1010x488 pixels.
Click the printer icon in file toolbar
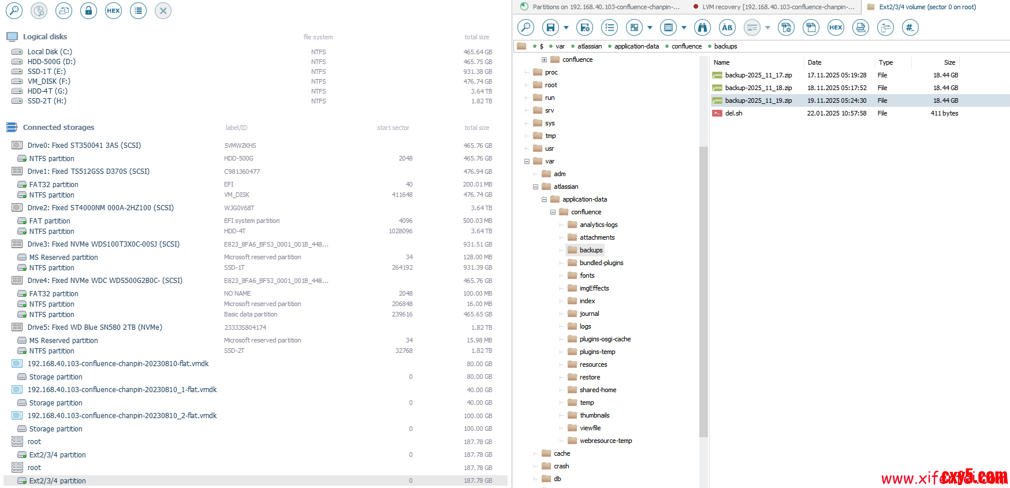[860, 27]
